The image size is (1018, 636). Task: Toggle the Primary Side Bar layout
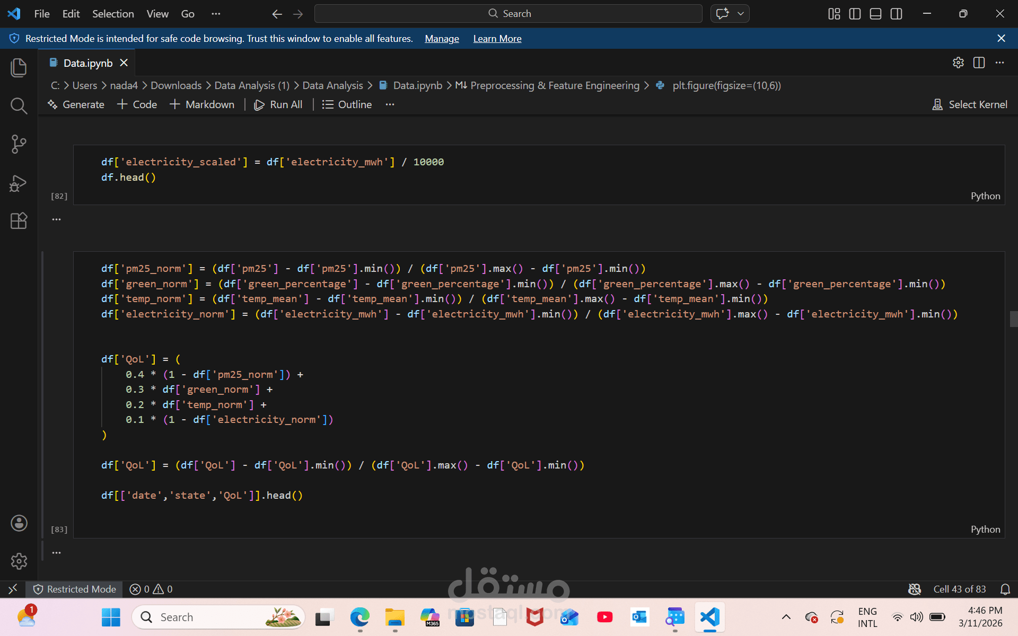tap(855, 14)
